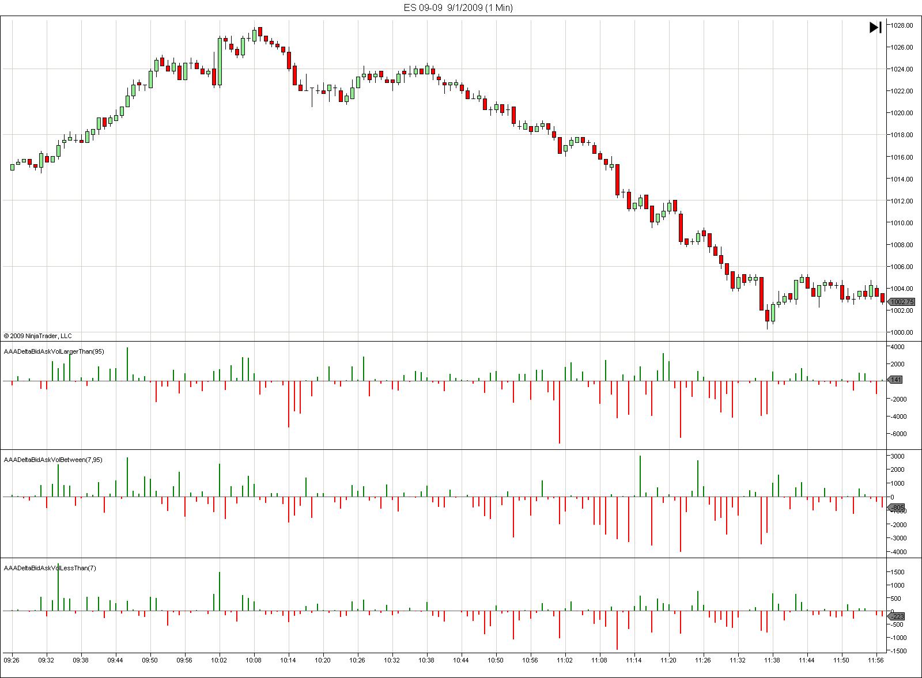Click the 09:32 time axis label

pyautogui.click(x=46, y=660)
